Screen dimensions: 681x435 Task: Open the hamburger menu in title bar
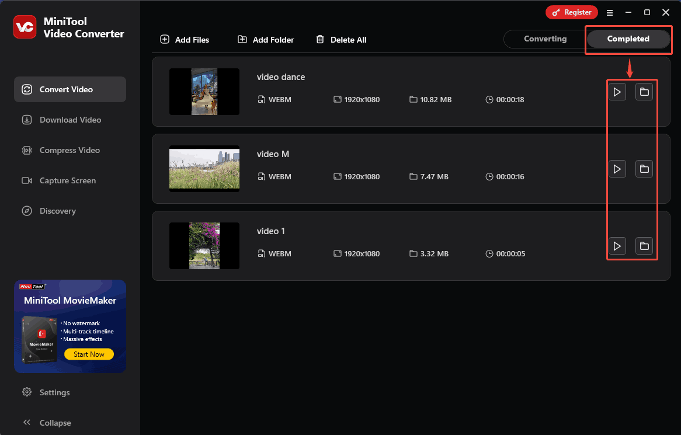click(x=610, y=13)
